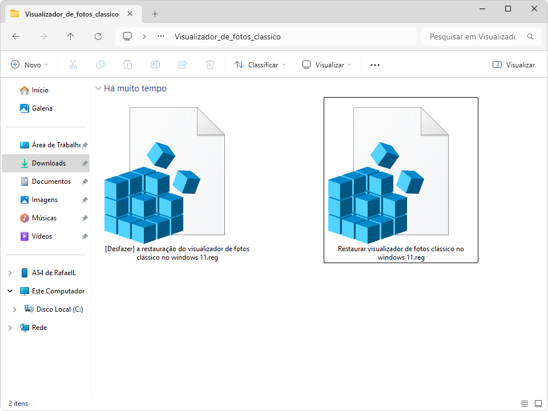The image size is (548, 411).
Task: Go up one folder level
Action: (71, 37)
